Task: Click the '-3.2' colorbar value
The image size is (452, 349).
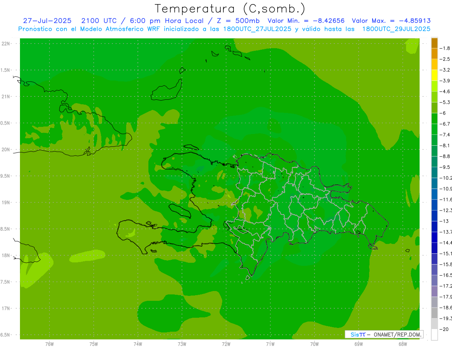Action: (x=444, y=70)
